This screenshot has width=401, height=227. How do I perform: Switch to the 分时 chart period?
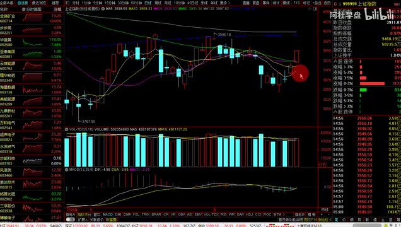(x=76, y=3)
